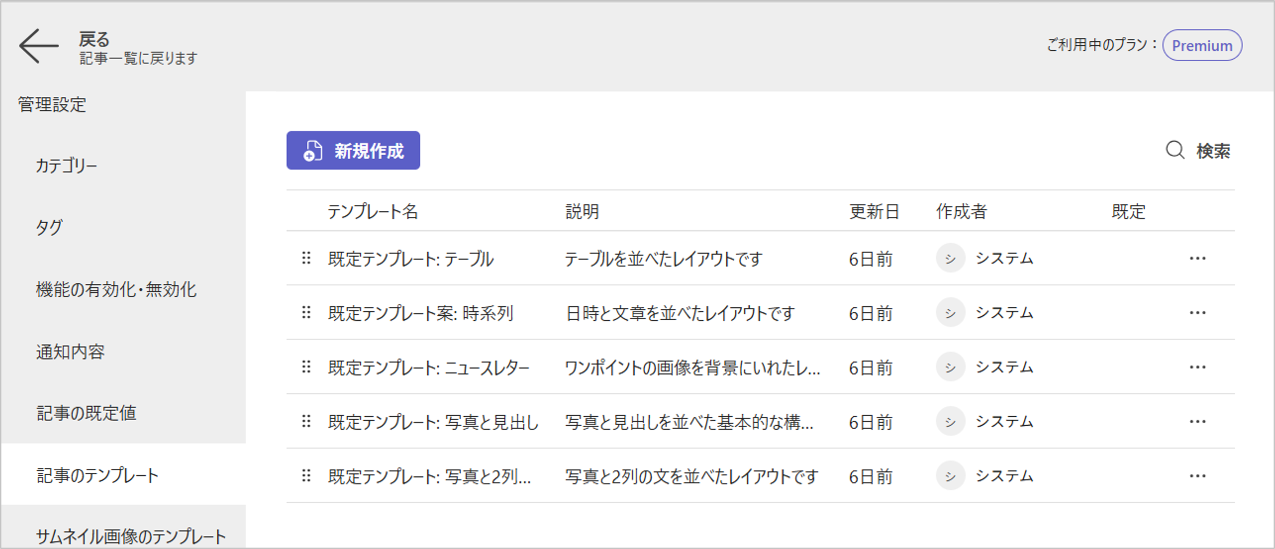Click drag handle of 写真と見出し template row
1275x549 pixels.
pyautogui.click(x=306, y=421)
